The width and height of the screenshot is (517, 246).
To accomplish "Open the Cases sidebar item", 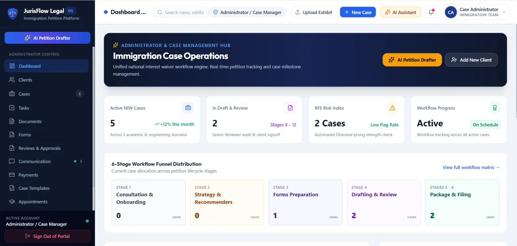I will pos(46,94).
